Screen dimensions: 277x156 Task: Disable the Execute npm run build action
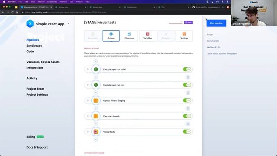tap(187, 69)
